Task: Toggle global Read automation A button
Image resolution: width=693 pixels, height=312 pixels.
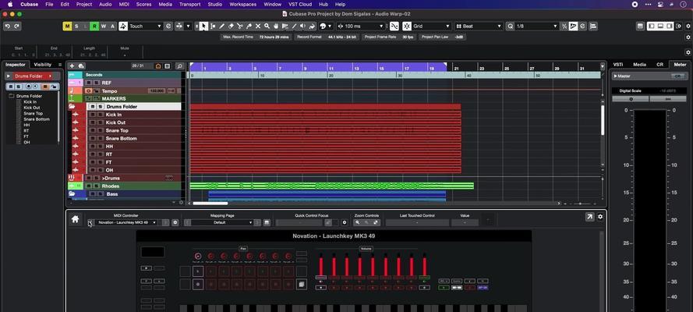Action: [112, 26]
